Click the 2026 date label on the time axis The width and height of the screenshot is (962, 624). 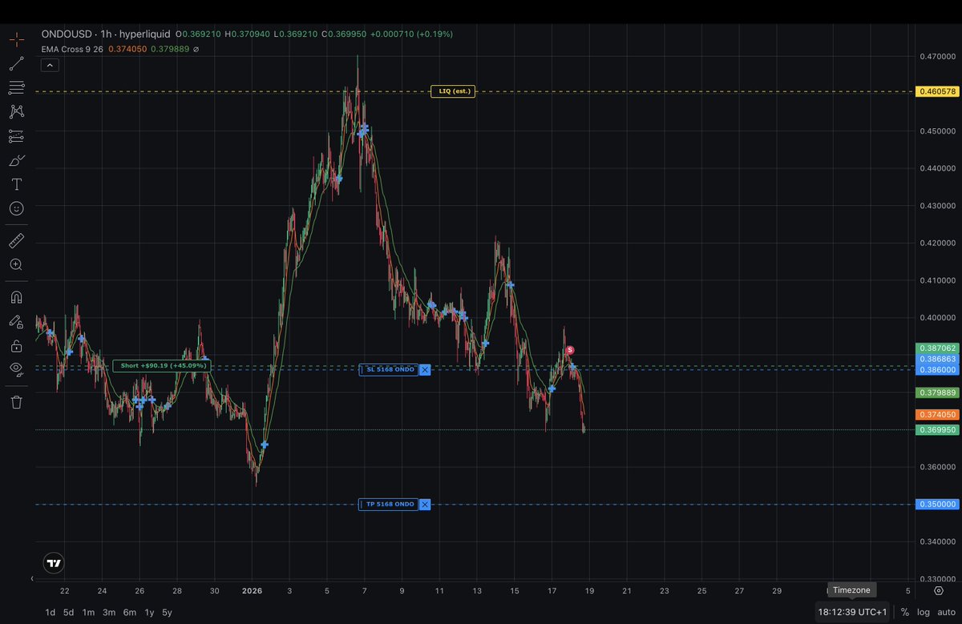(252, 591)
